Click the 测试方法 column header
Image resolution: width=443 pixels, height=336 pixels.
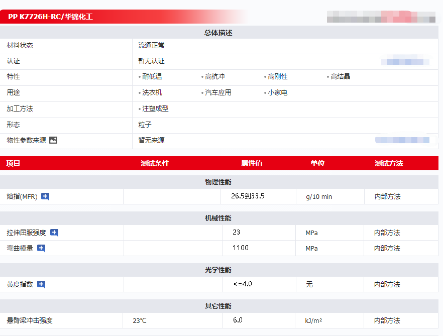389,163
